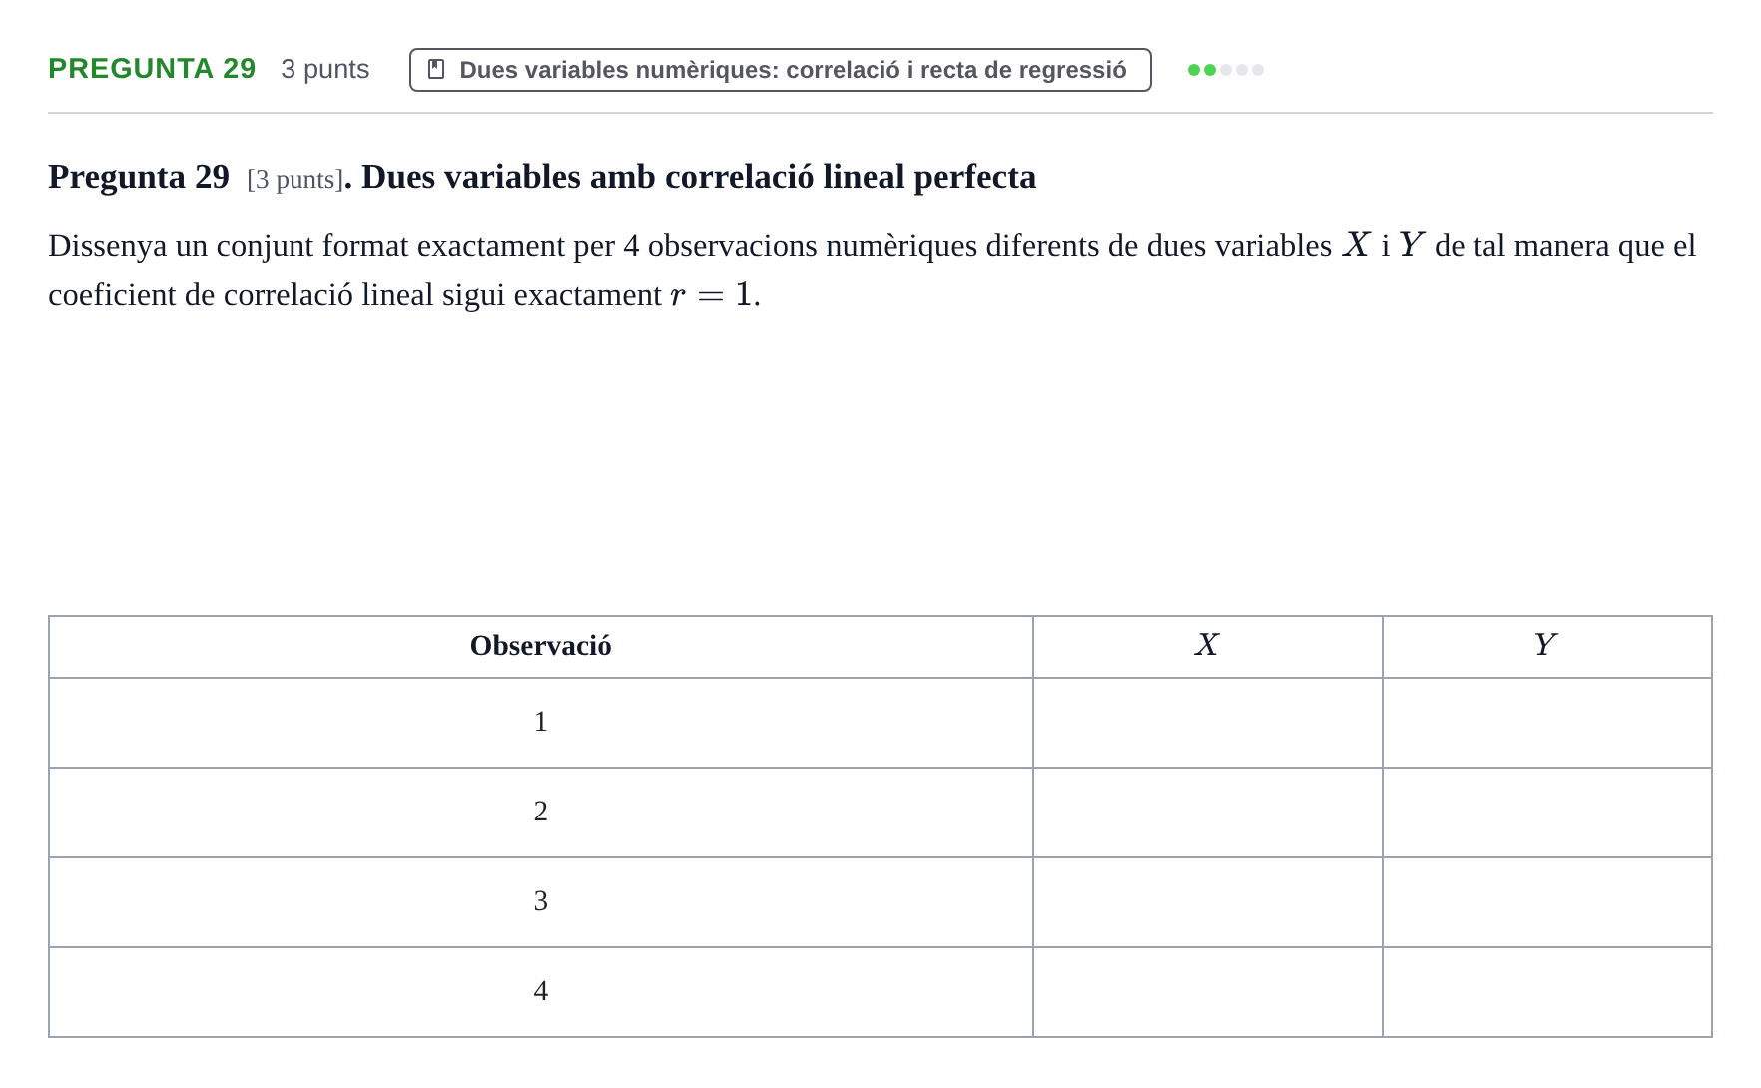Click the book icon in topic tag

436,69
